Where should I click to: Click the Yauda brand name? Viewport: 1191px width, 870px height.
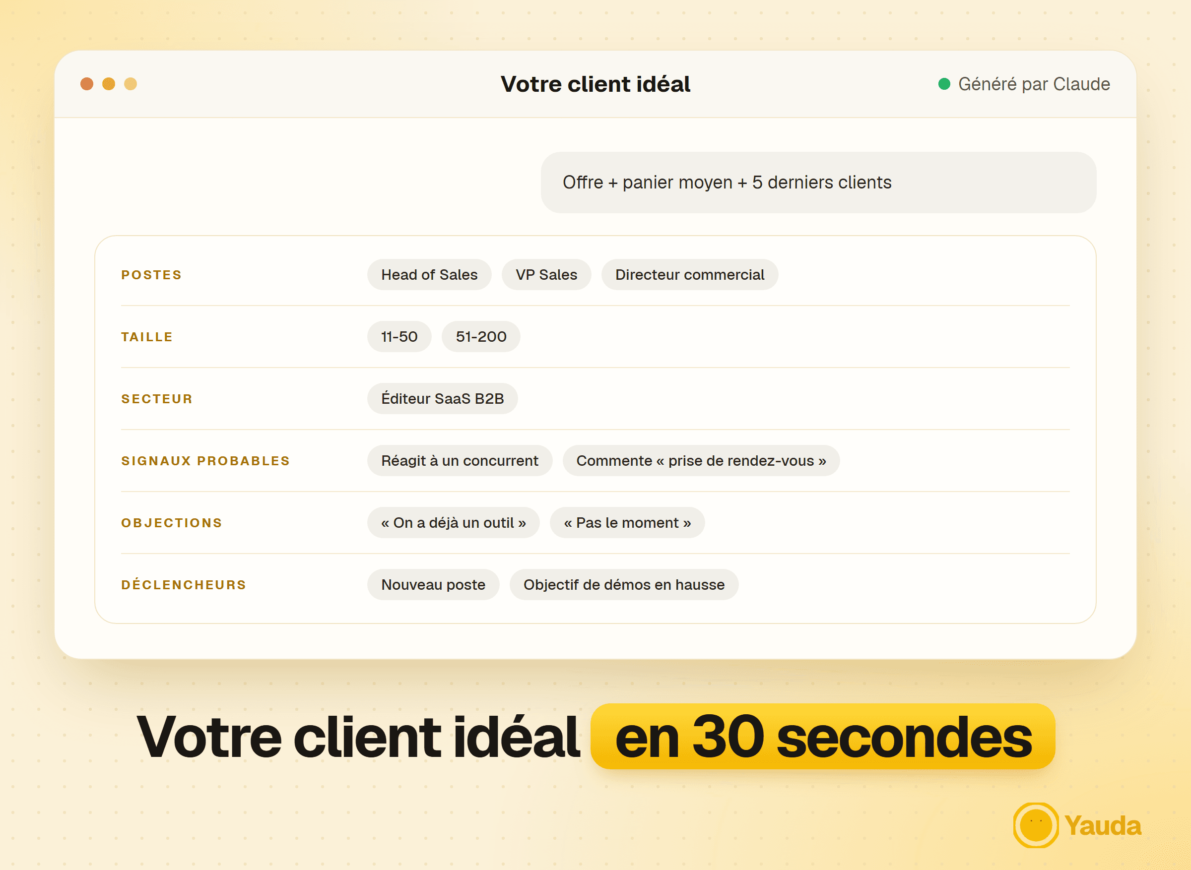point(1103,826)
